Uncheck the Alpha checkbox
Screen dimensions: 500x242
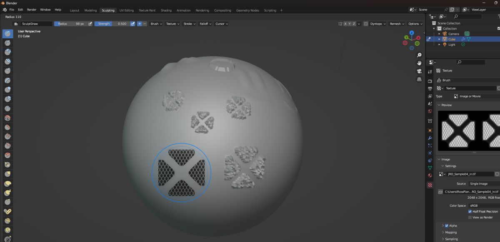tap(447, 225)
